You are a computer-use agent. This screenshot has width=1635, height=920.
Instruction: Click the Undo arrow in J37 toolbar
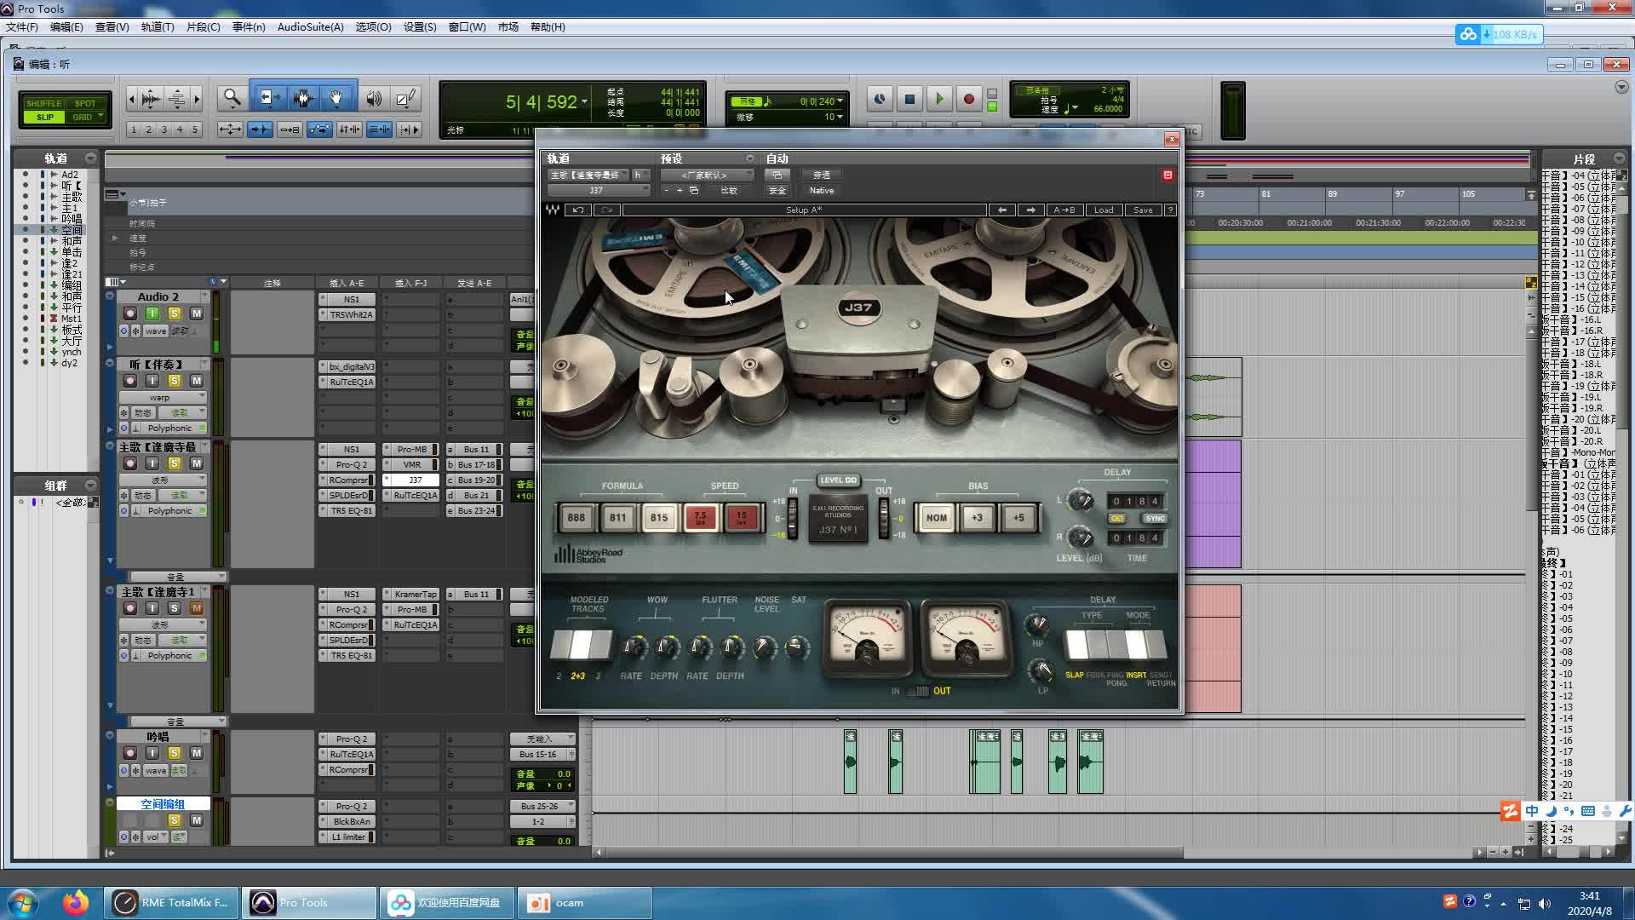tap(578, 210)
